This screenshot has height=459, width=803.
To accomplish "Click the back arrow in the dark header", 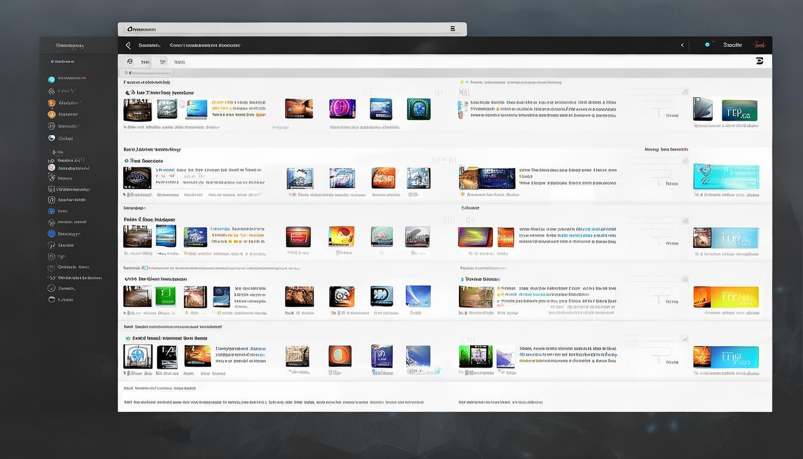I will pos(128,45).
